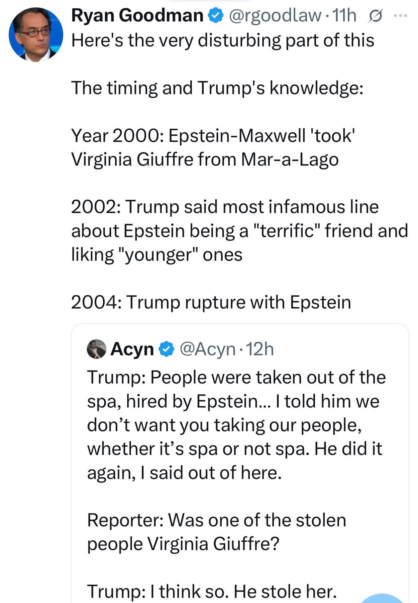Select the "timing and Trump's knowledge" line
Viewport: 418px width, 603px height.
217,88
